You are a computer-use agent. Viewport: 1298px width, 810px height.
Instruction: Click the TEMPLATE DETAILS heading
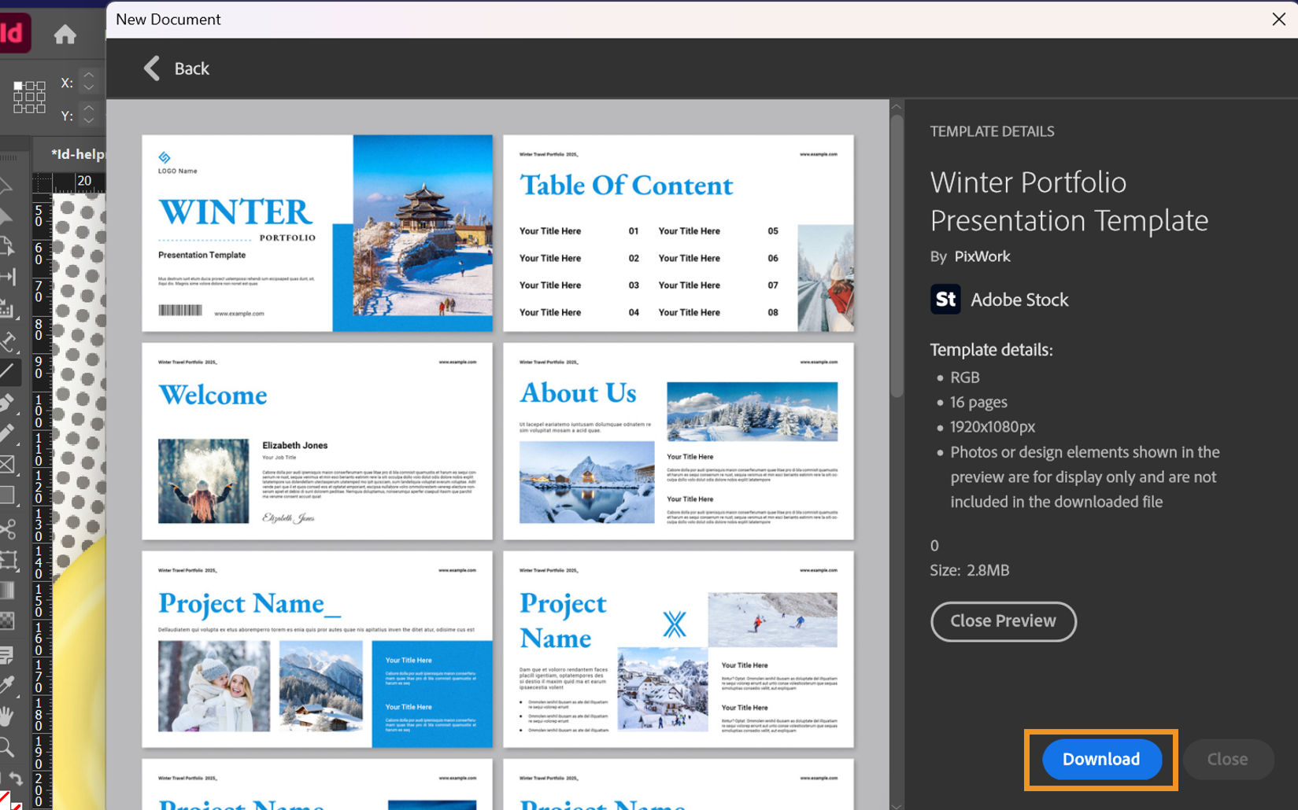(x=992, y=131)
